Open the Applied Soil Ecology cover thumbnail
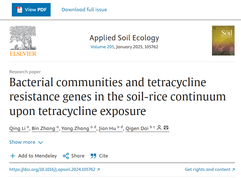The height and width of the screenshot is (178, 241). [223, 41]
